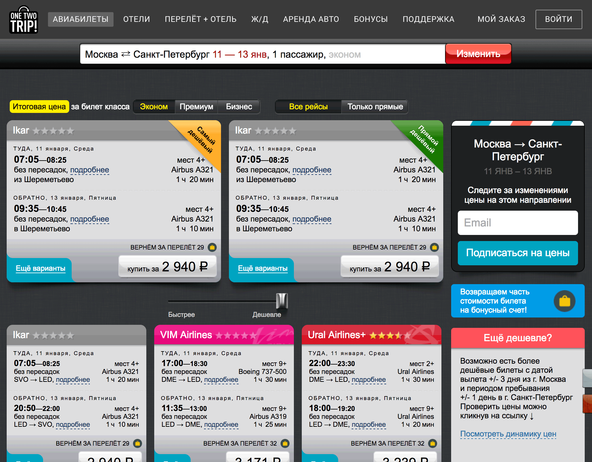Open Посмотреть динамику цен link
This screenshot has height=462, width=592.
(x=508, y=434)
